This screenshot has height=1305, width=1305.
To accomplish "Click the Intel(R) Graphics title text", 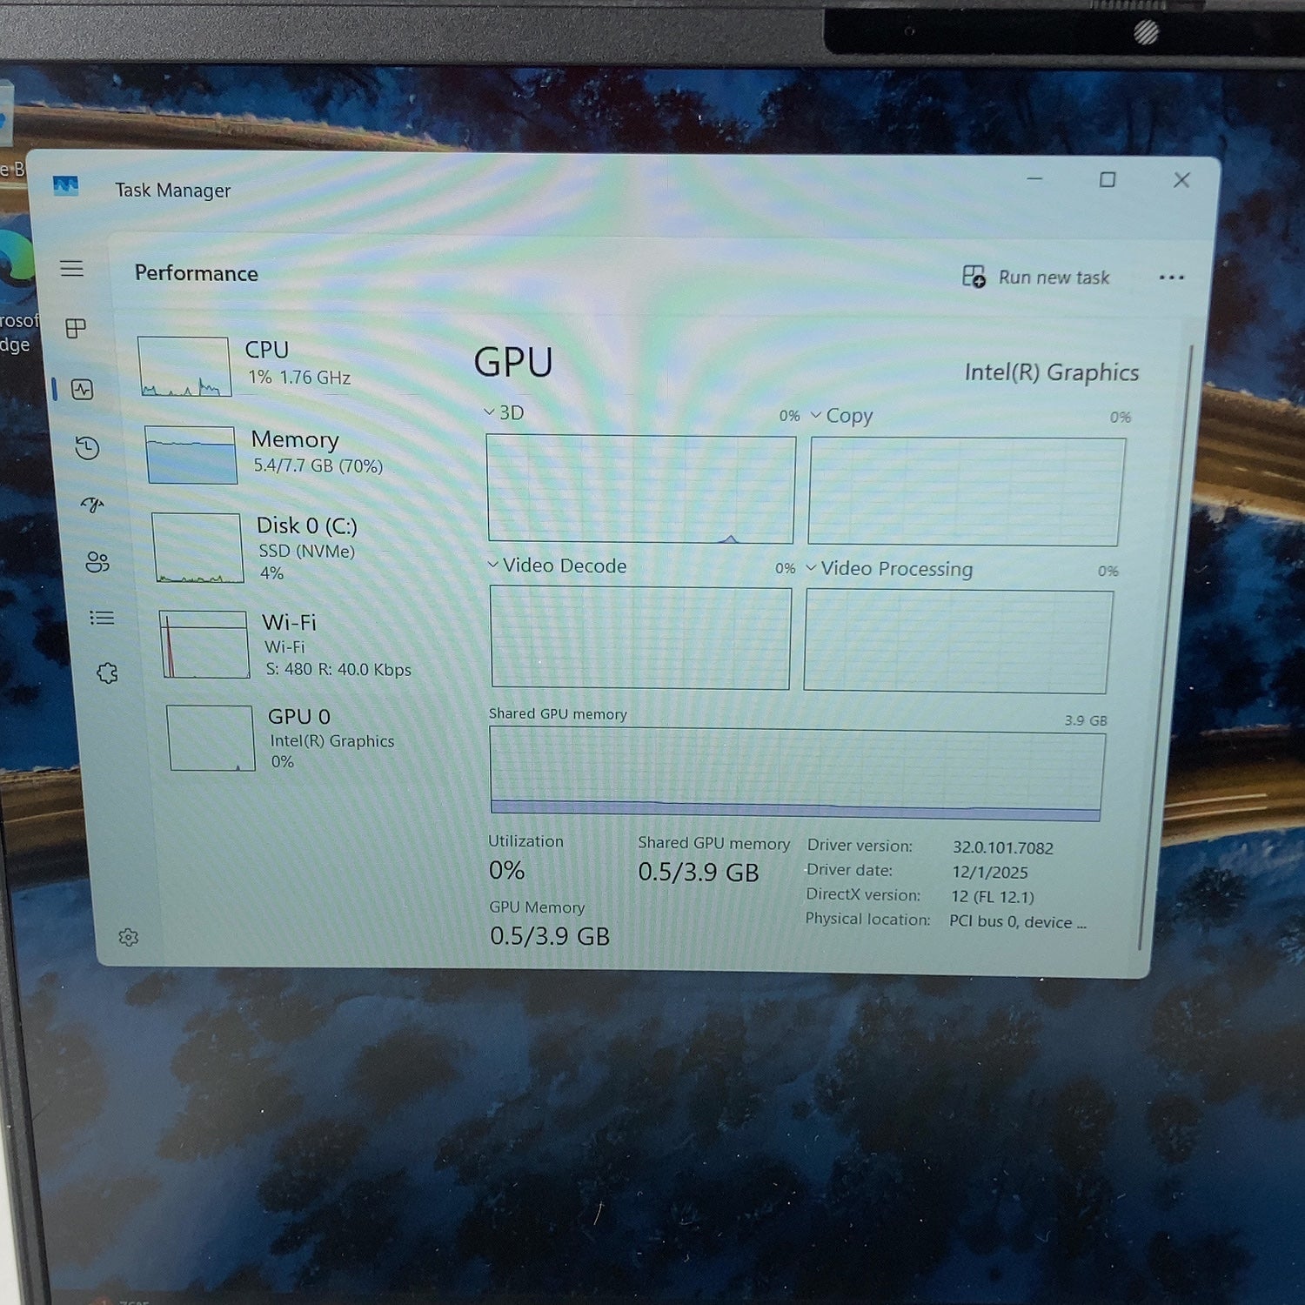I will click(x=1051, y=372).
